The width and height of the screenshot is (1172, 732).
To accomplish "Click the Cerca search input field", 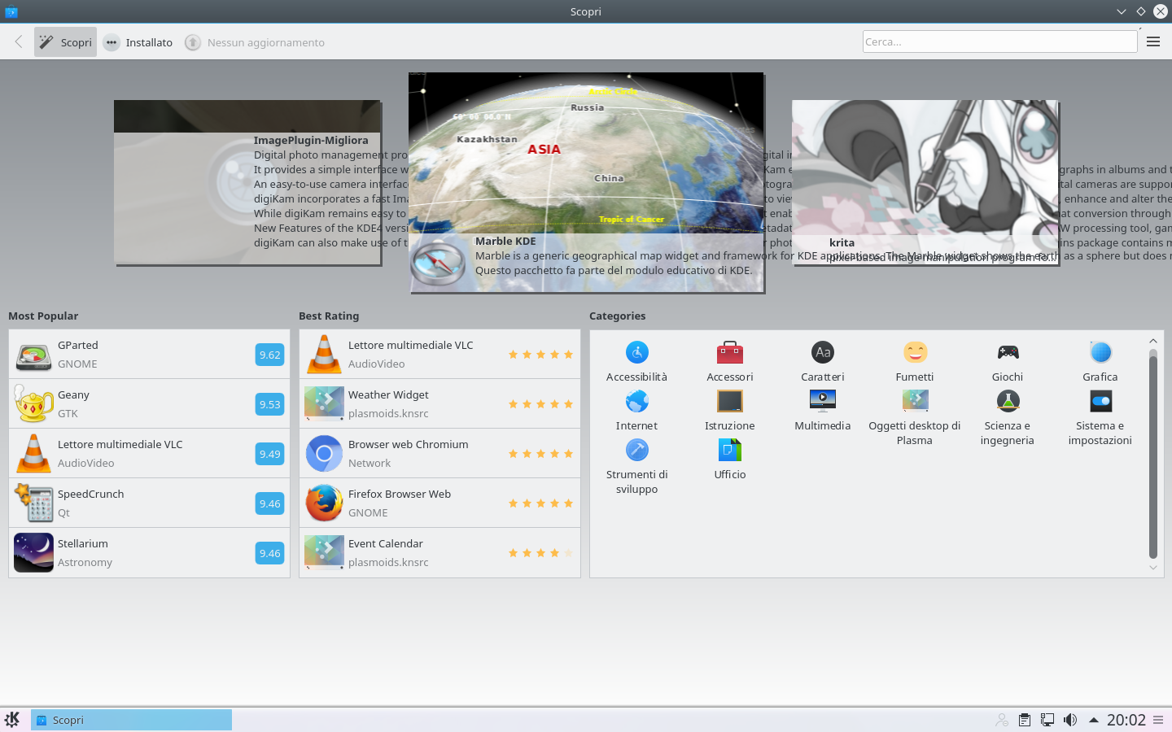I will click(999, 42).
